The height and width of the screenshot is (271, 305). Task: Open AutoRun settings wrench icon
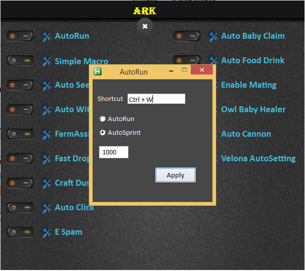[46, 36]
